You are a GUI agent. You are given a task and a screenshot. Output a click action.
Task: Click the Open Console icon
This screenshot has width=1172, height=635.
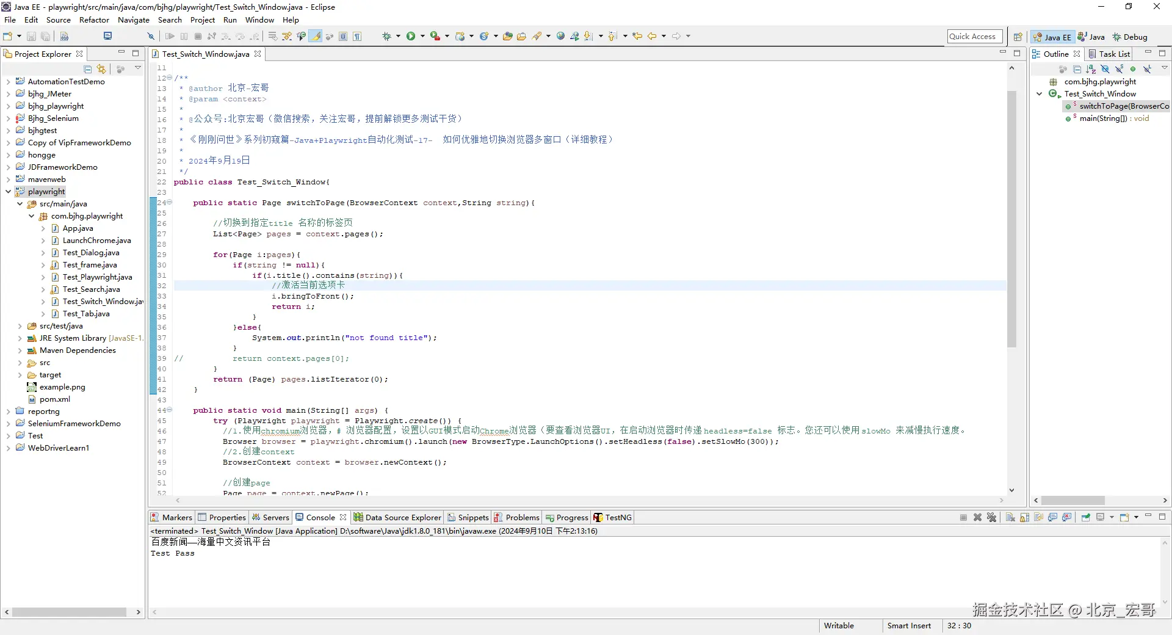(x=1124, y=518)
